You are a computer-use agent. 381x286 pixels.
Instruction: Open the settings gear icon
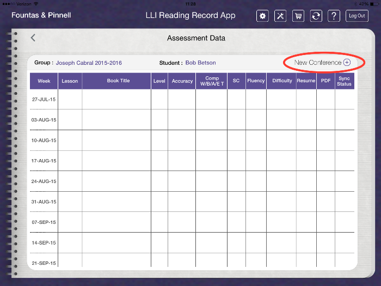(x=263, y=16)
